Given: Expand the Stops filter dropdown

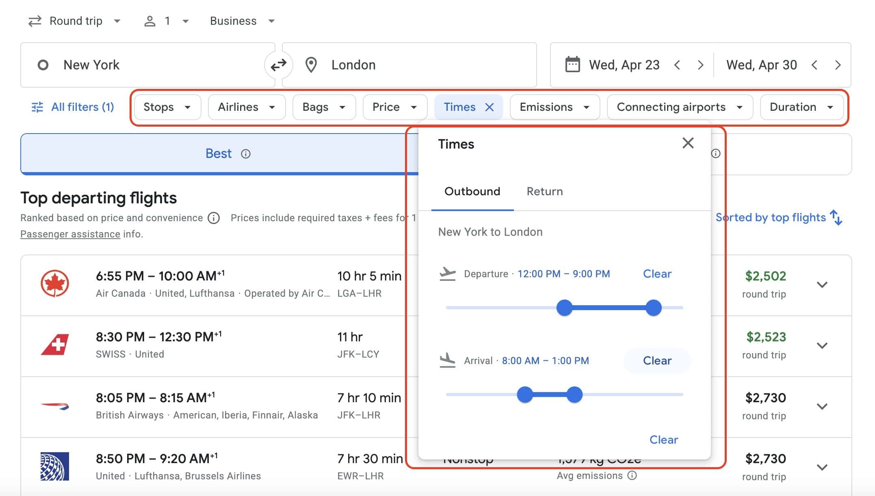Looking at the screenshot, I should coord(167,107).
